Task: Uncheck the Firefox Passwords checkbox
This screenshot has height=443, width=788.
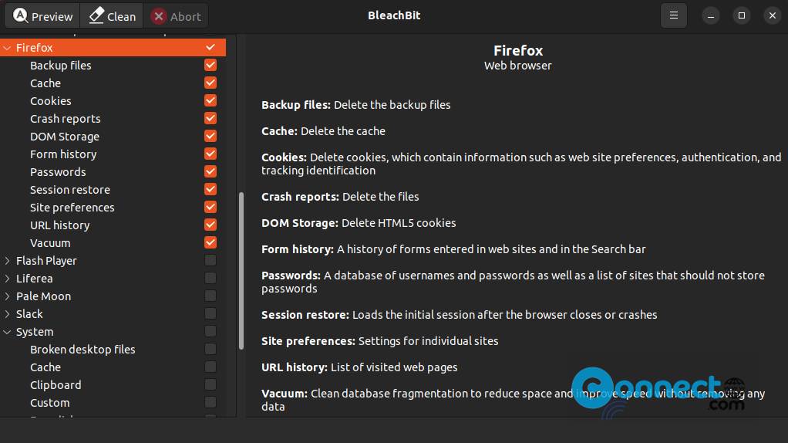Action: pyautogui.click(x=210, y=171)
